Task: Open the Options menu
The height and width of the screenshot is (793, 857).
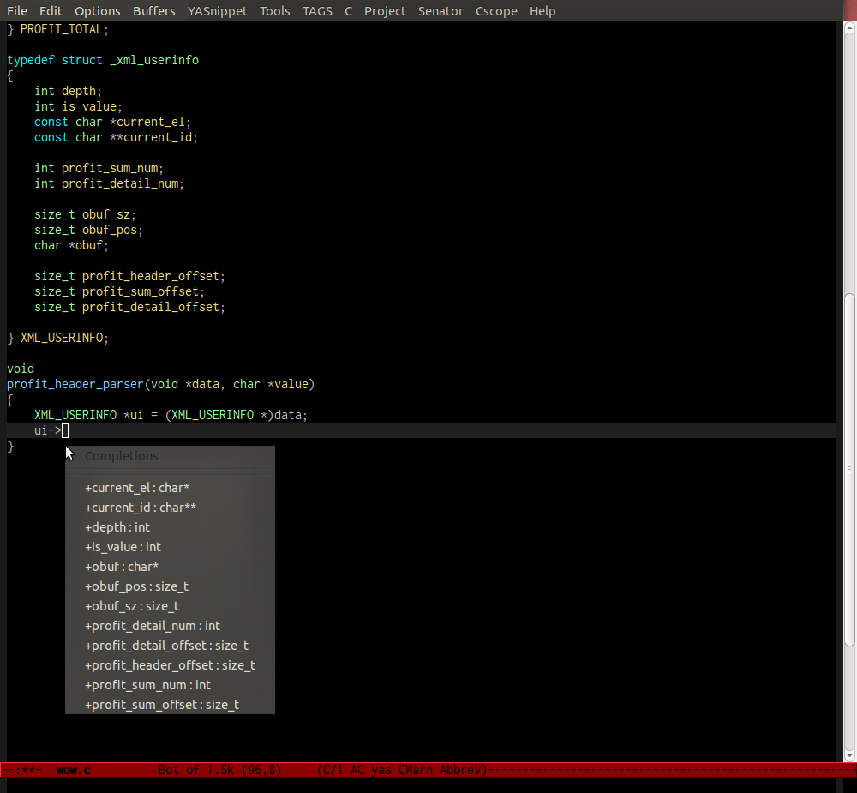Action: pos(97,11)
